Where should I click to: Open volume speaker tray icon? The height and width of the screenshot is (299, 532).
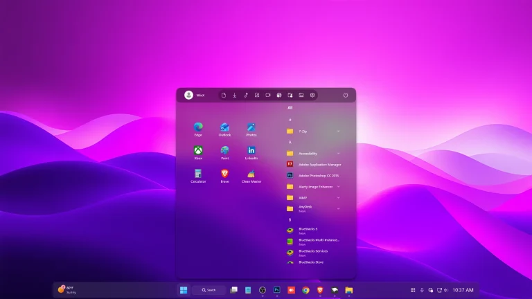(446, 290)
